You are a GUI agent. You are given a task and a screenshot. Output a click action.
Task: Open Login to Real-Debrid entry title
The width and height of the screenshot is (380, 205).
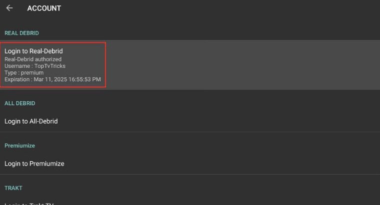33,51
